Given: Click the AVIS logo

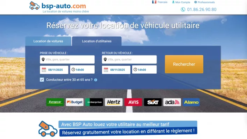Looking at the screenshot, I should pyautogui.click(x=133, y=102).
